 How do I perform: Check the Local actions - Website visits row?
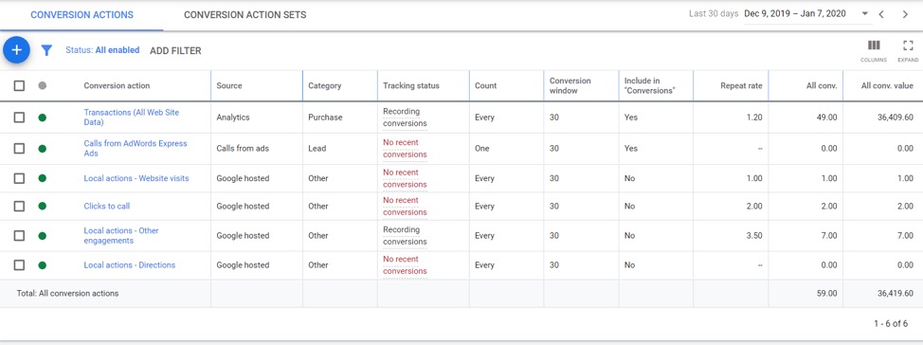pyautogui.click(x=19, y=178)
